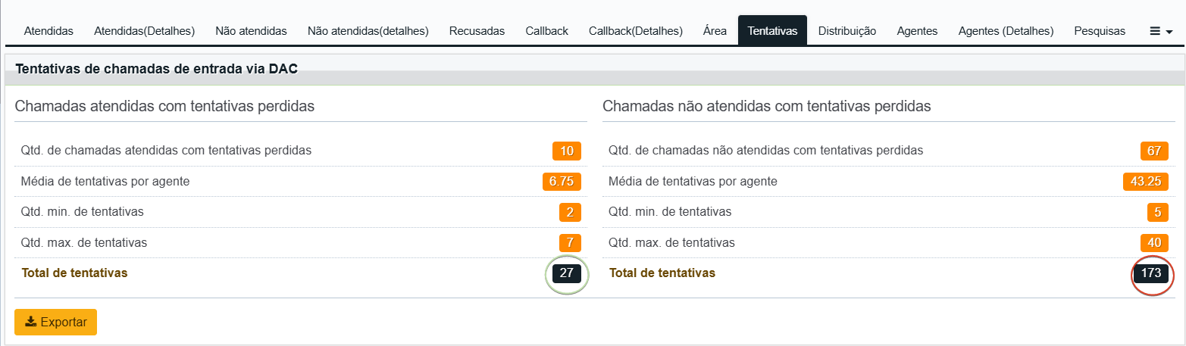1186x346 pixels.
Task: Click the active Tentativas tab
Action: 772,31
